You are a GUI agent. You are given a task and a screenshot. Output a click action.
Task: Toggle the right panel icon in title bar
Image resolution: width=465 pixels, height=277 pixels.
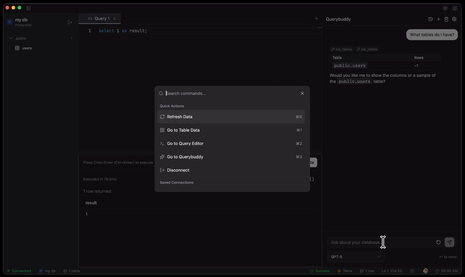click(x=455, y=8)
